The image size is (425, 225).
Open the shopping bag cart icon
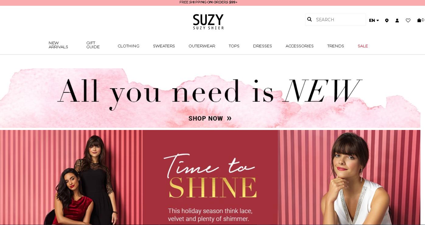pos(419,20)
